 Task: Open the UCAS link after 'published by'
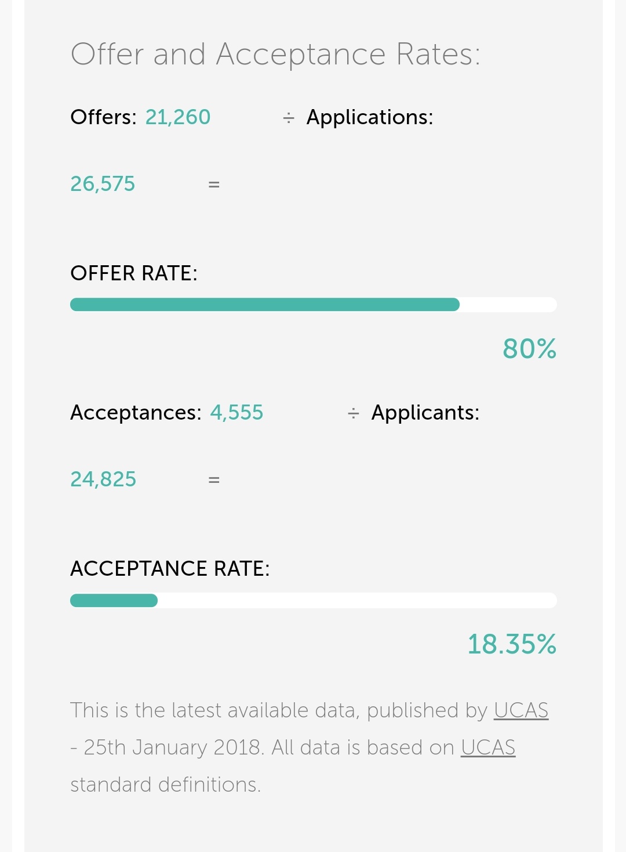521,710
